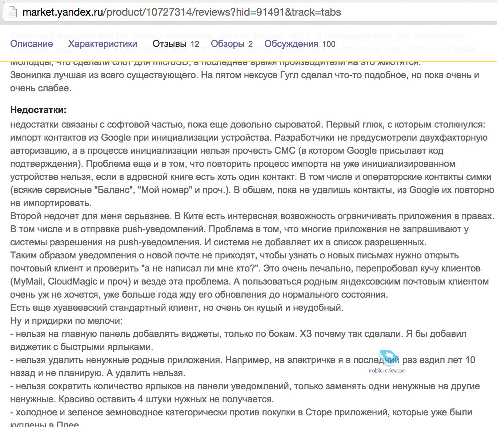Open the Характеристики tab
Screen dimensions: 497x427
coord(103,44)
